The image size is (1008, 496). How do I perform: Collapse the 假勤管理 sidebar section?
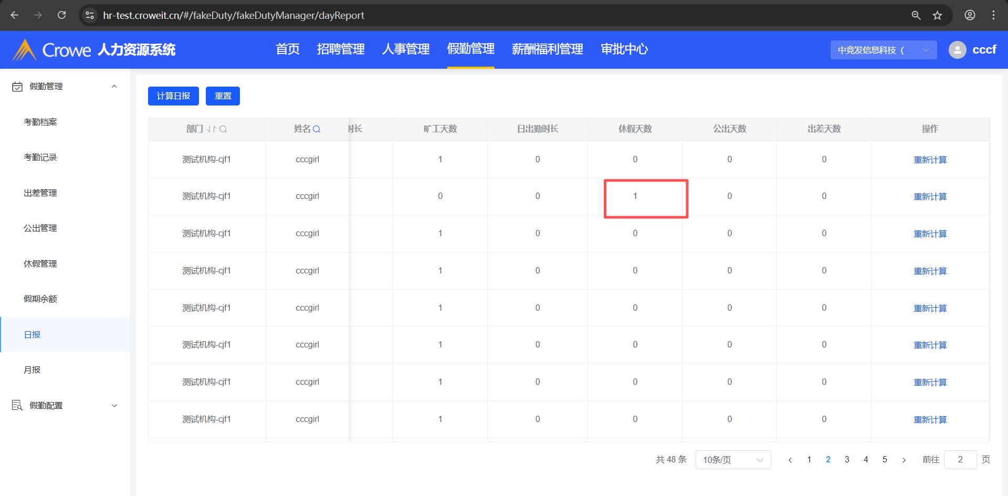click(x=114, y=87)
